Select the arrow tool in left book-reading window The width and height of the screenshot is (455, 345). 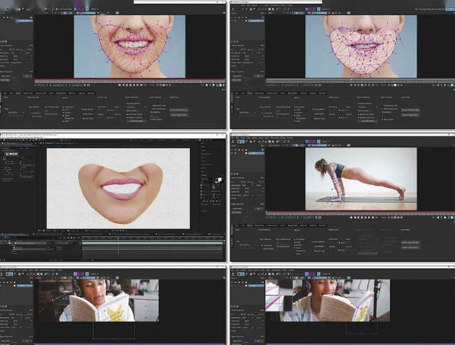pos(8,274)
